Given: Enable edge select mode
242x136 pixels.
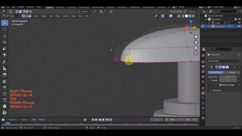Looking at the screenshot, I should [x=27, y=16].
